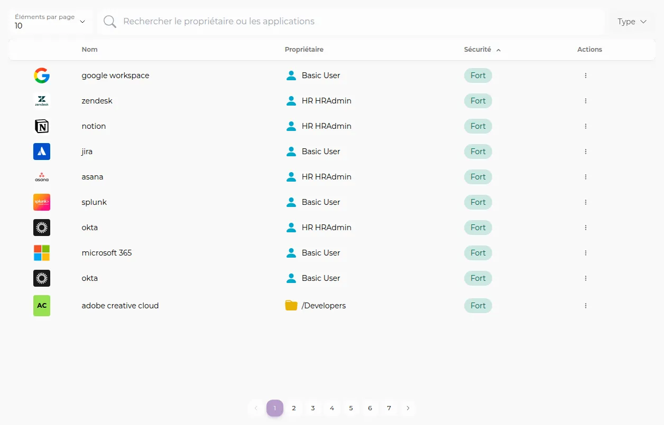Click the green AC Adobe icon
The height and width of the screenshot is (425, 664).
pyautogui.click(x=42, y=306)
